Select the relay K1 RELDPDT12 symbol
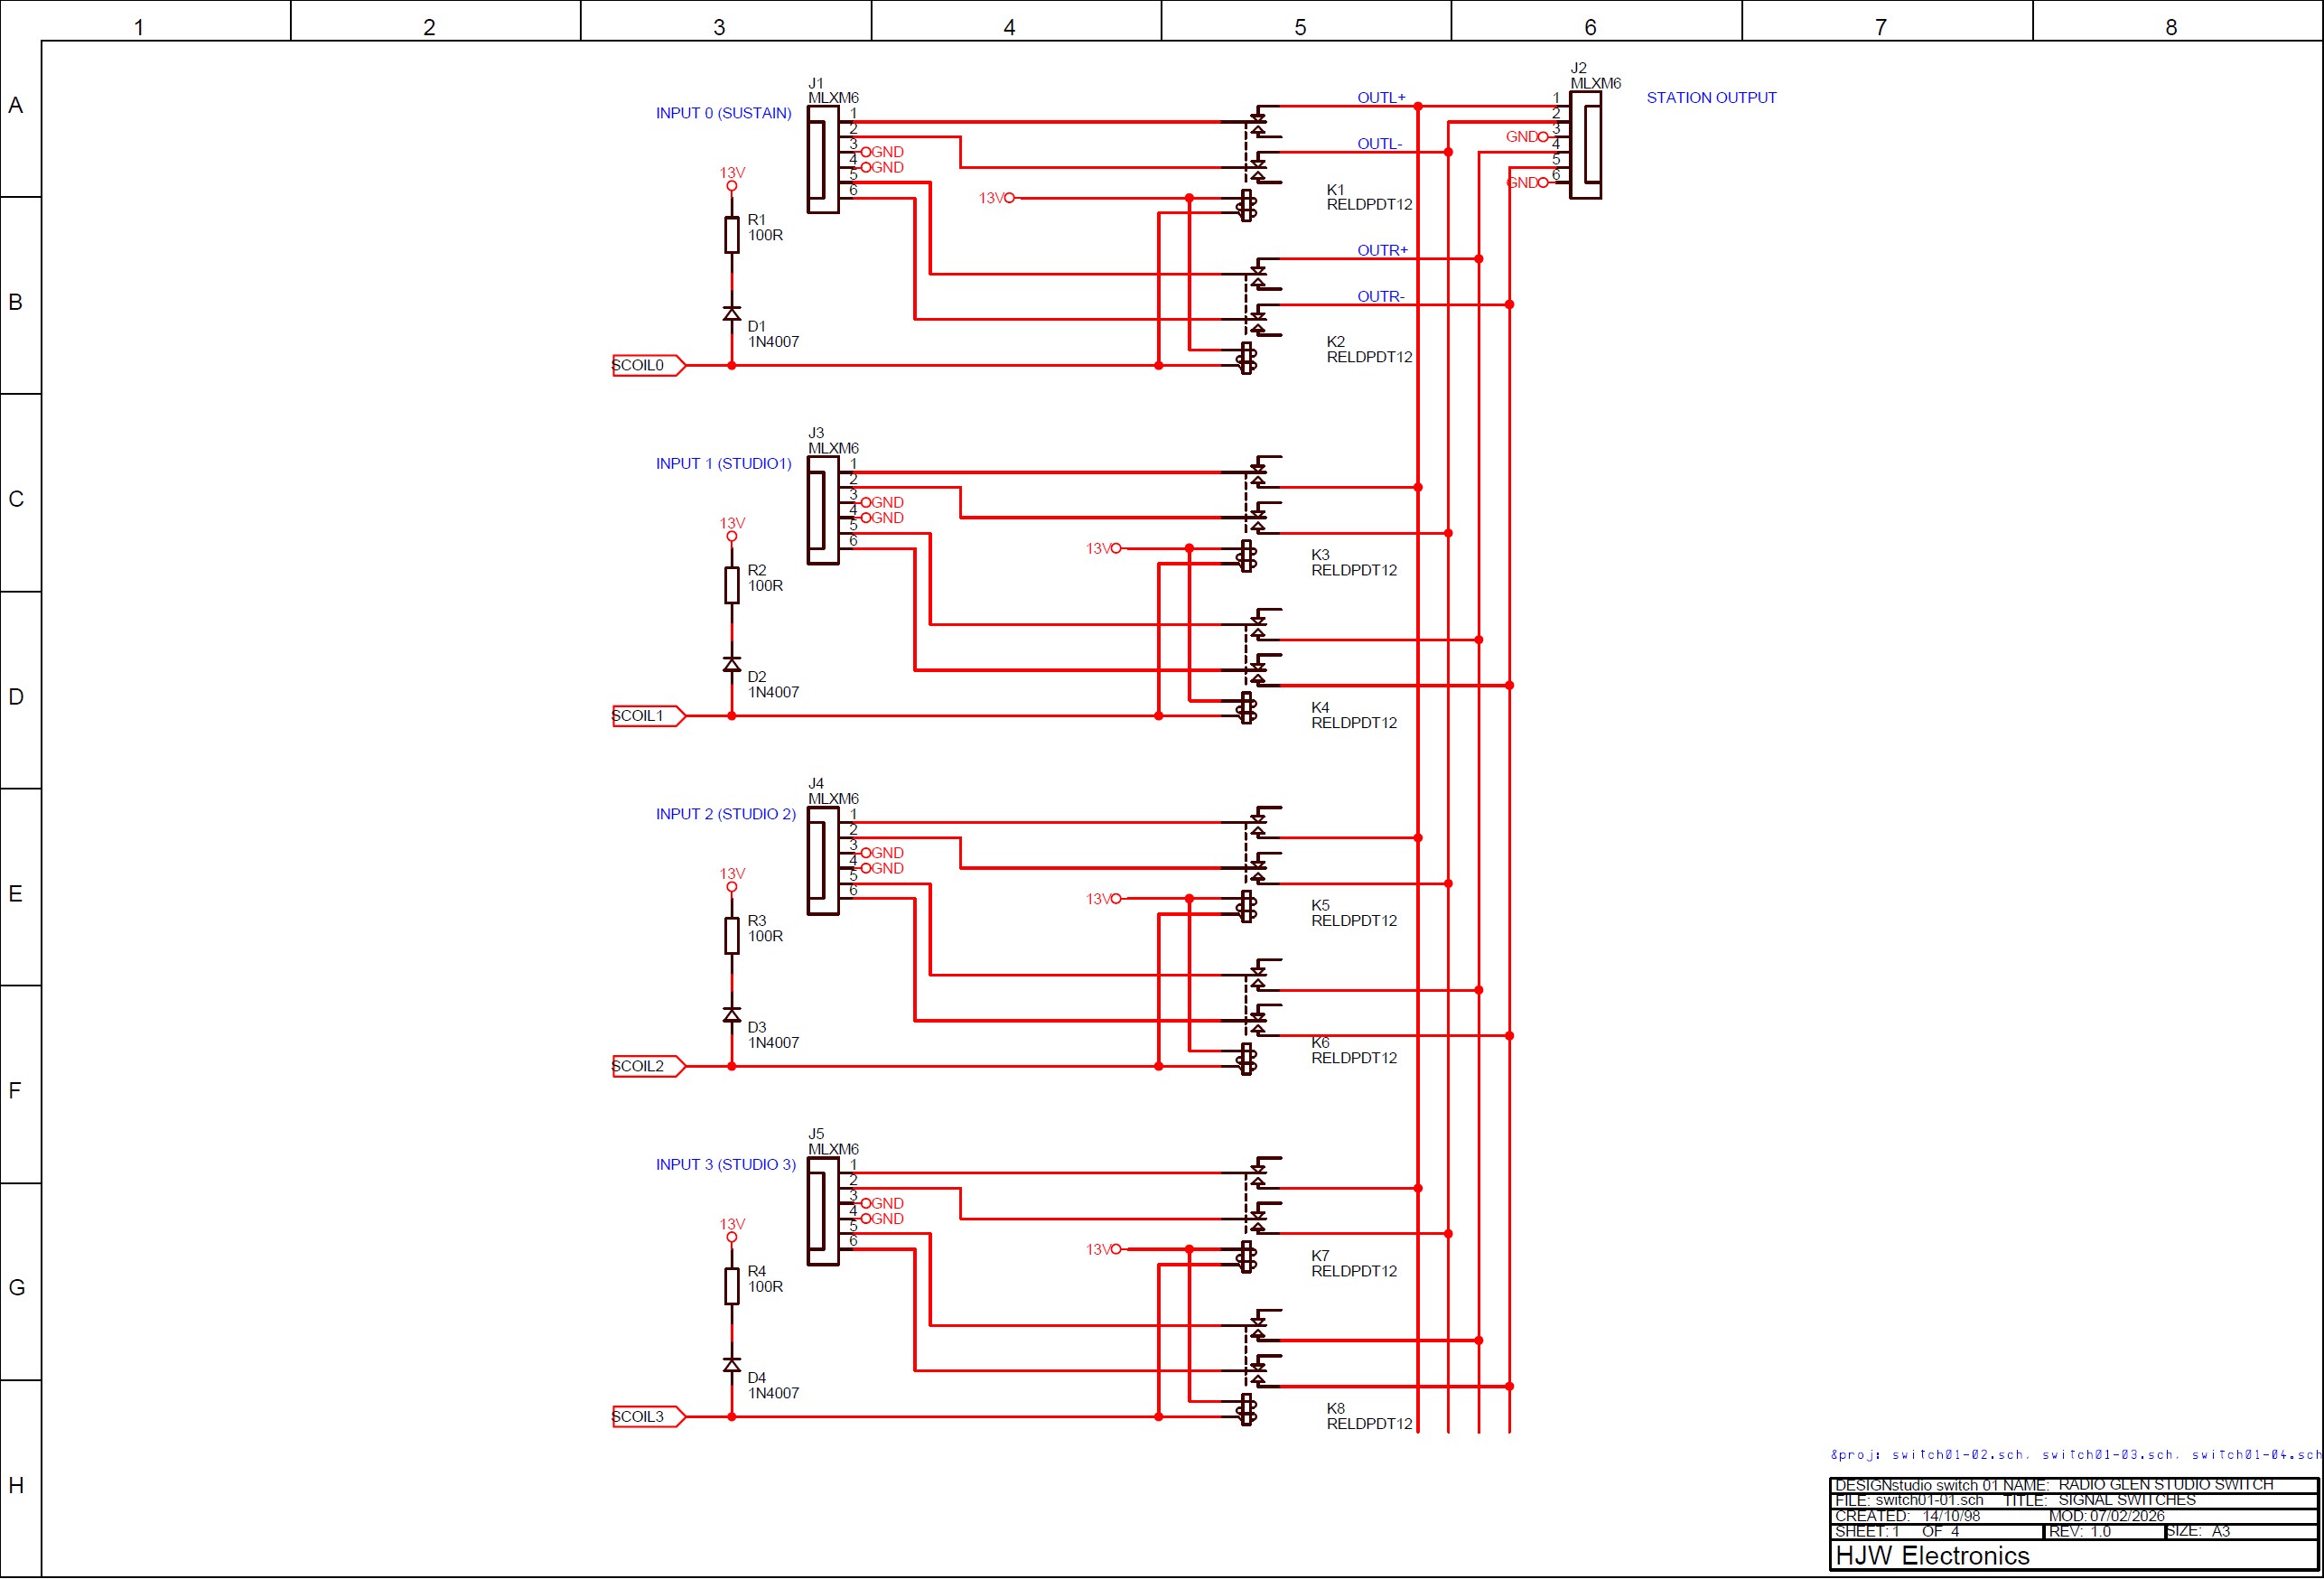Screen dimensions: 2324x1579 (1247, 203)
